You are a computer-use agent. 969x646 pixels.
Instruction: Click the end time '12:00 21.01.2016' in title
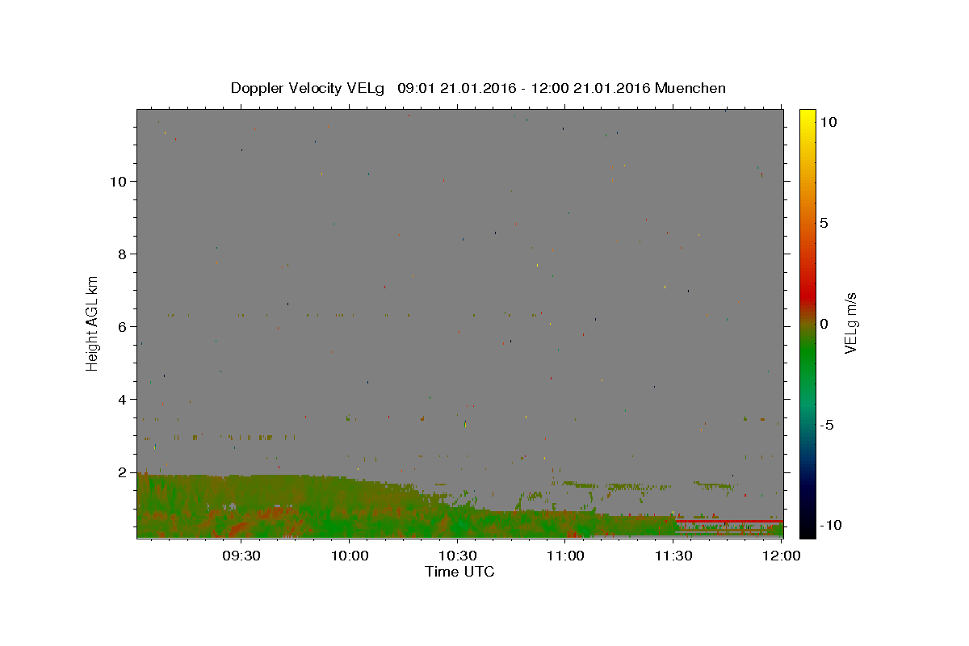(x=591, y=88)
